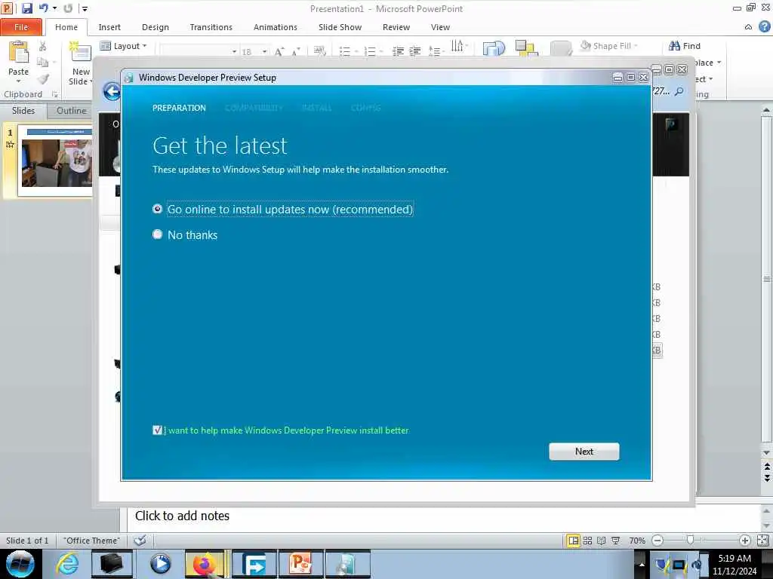Open the Transitions ribbon tab
773x579 pixels.
[211, 27]
